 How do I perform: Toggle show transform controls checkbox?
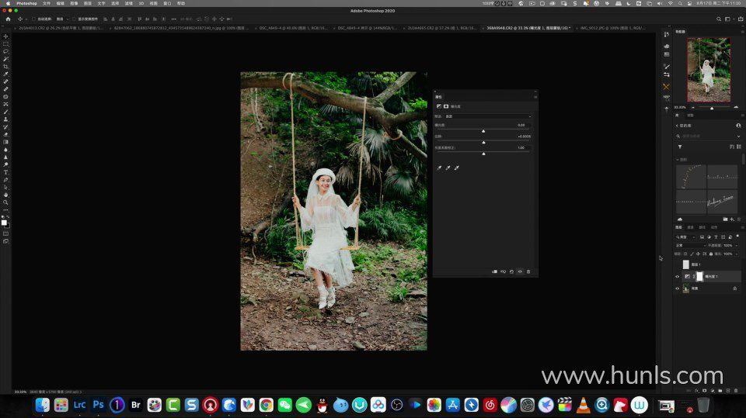pos(73,19)
